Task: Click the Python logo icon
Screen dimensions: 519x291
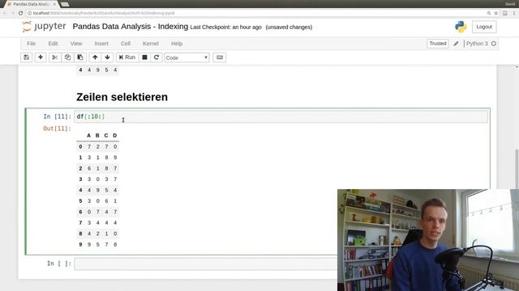Action: click(x=461, y=27)
